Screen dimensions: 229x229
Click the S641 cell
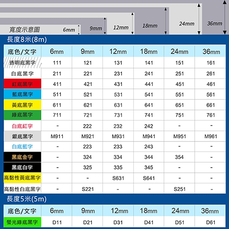point(149,178)
